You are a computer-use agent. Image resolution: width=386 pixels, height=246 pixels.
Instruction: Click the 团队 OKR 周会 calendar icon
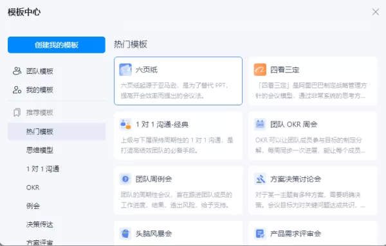tap(260, 125)
